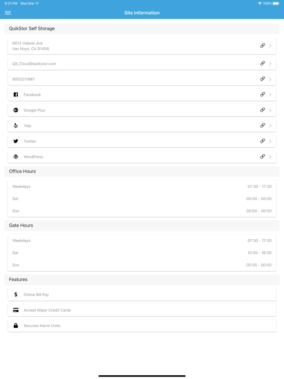Open the Twitter link

coord(262,141)
